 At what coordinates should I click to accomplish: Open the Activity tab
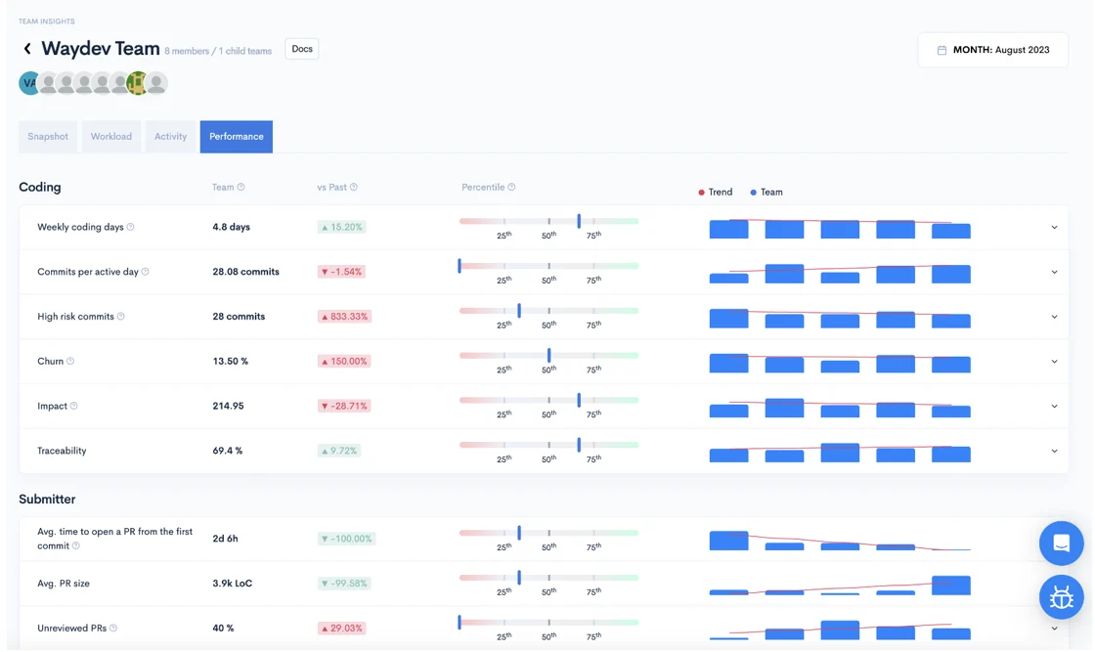coord(170,137)
